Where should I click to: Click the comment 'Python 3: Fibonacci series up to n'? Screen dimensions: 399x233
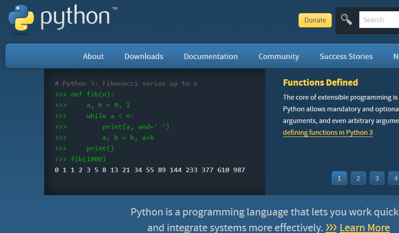[126, 83]
